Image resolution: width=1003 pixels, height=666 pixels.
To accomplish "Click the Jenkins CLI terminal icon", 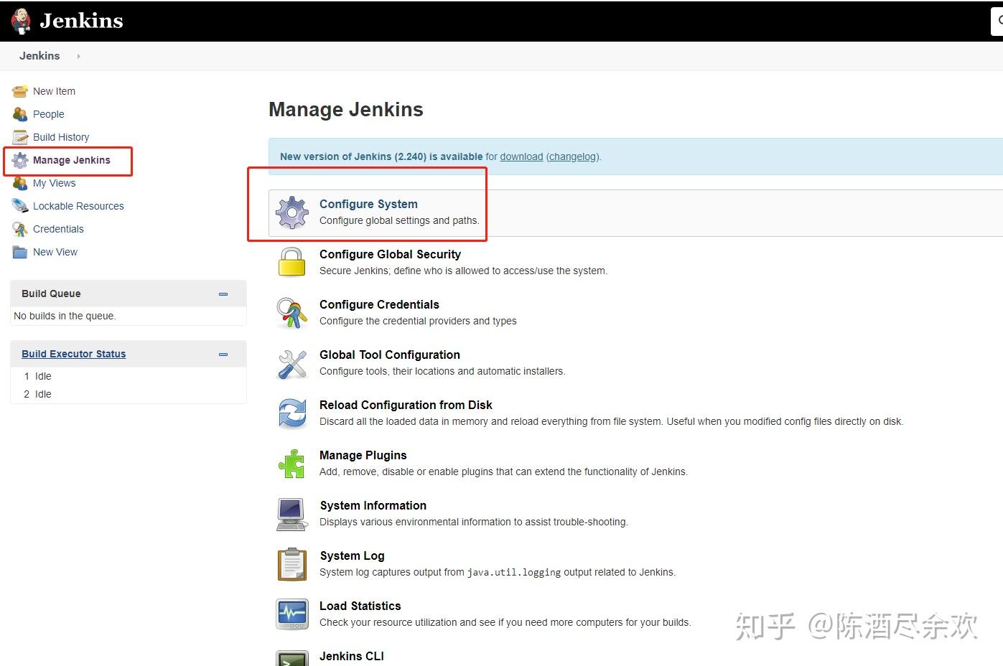I will pos(292,658).
